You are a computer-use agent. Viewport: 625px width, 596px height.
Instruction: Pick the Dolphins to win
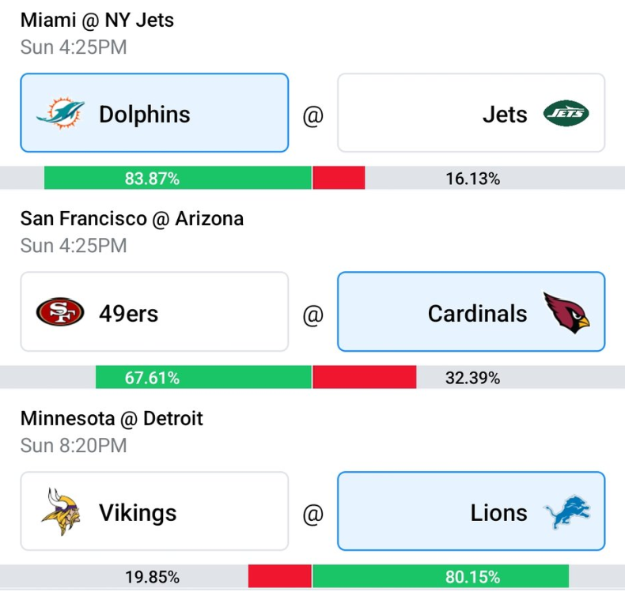point(154,113)
